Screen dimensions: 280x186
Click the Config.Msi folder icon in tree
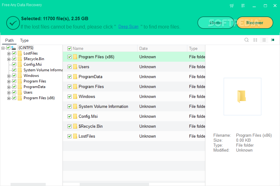pyautogui.click(x=20, y=64)
